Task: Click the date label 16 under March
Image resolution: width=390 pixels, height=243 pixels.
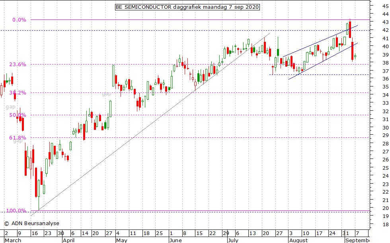Action: click(x=34, y=233)
